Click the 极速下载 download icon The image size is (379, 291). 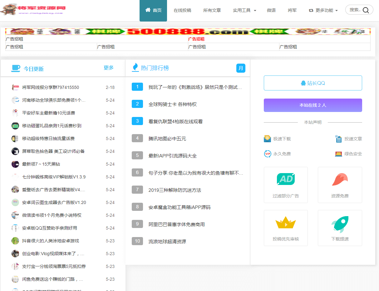[x=267, y=138]
